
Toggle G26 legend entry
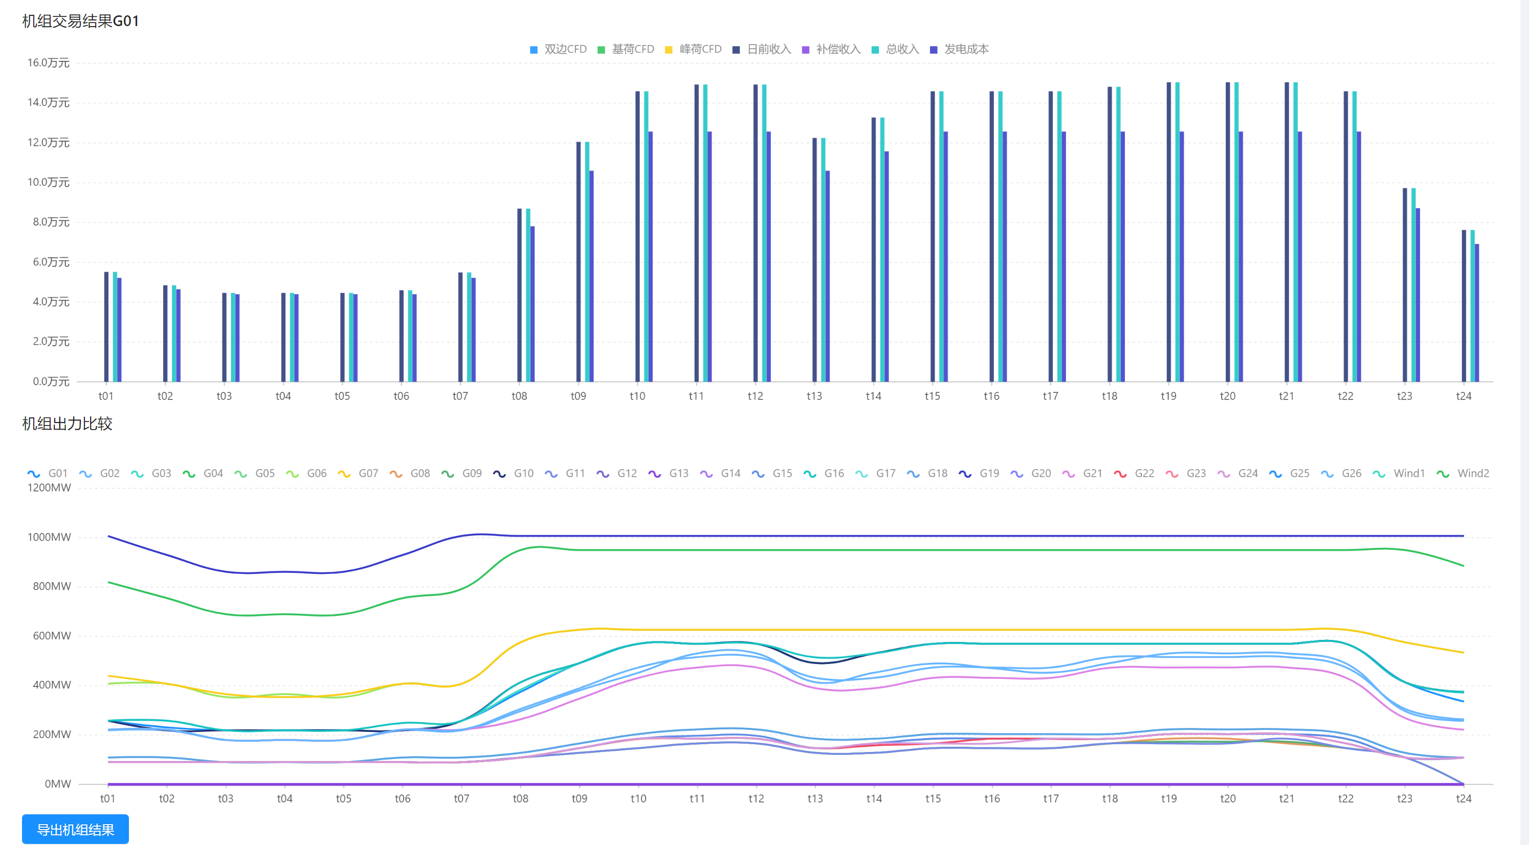pyautogui.click(x=1341, y=474)
